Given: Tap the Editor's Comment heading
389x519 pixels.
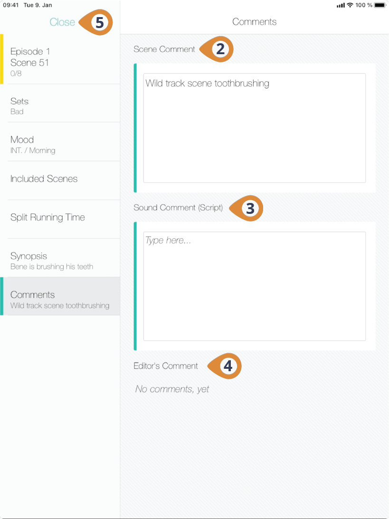Looking at the screenshot, I should pyautogui.click(x=166, y=366).
